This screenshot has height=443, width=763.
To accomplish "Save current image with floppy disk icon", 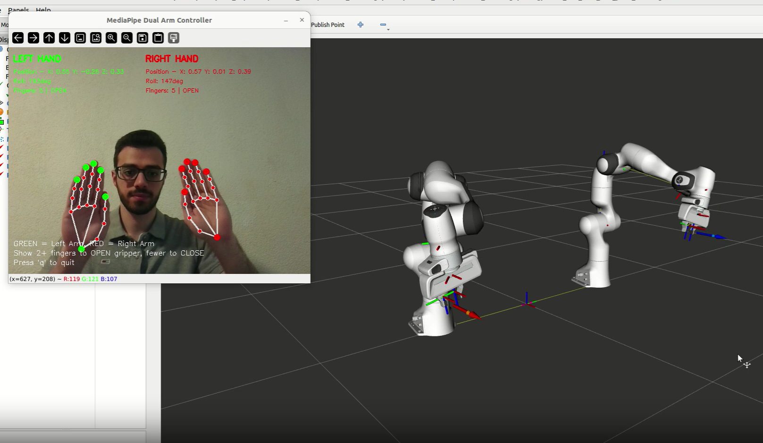I will (x=143, y=38).
